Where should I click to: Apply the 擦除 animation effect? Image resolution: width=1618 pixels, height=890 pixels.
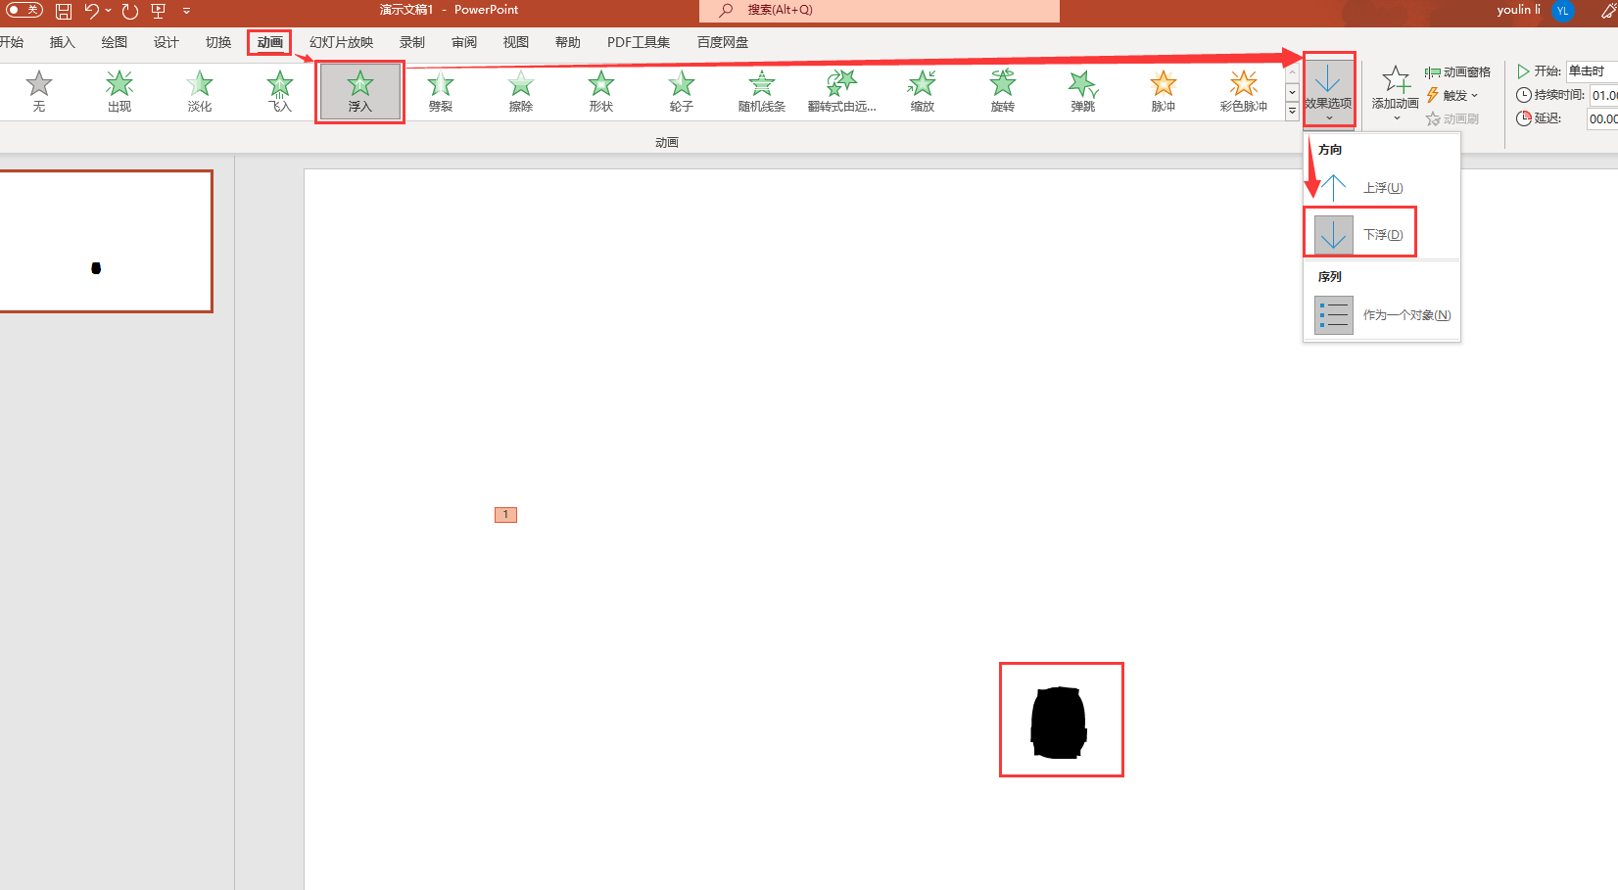[521, 91]
